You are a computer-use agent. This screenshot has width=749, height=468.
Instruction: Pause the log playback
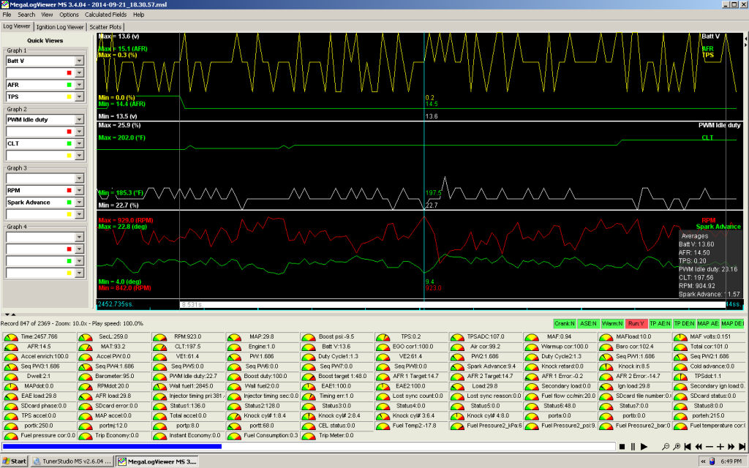tap(633, 446)
